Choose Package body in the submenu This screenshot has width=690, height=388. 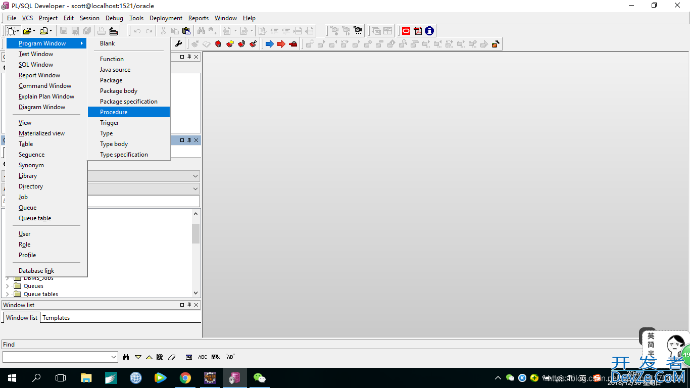(x=129, y=91)
